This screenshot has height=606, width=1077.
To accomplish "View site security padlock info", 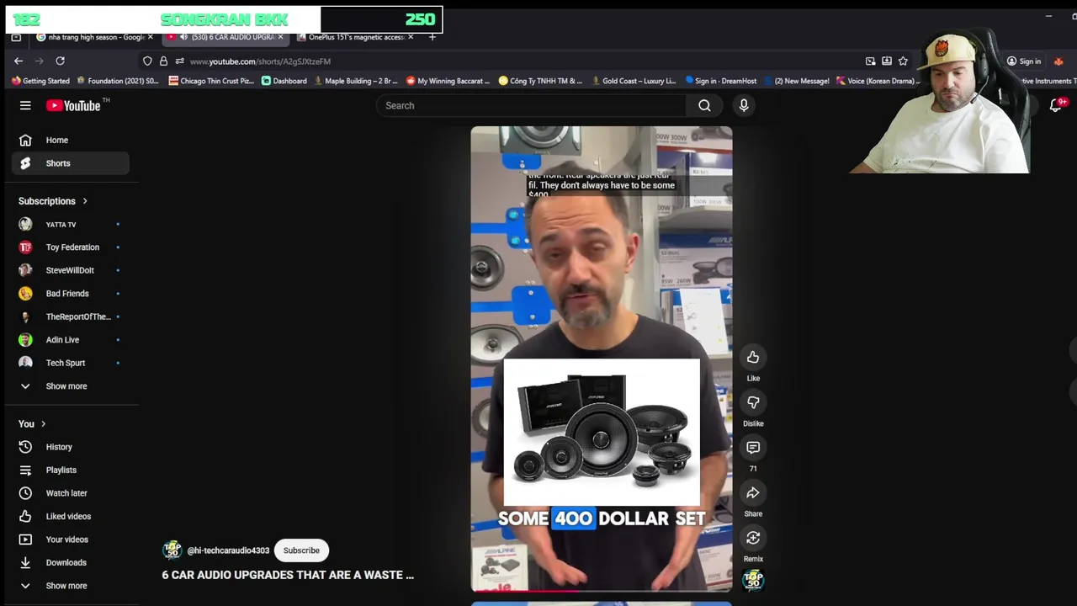I will tap(163, 61).
